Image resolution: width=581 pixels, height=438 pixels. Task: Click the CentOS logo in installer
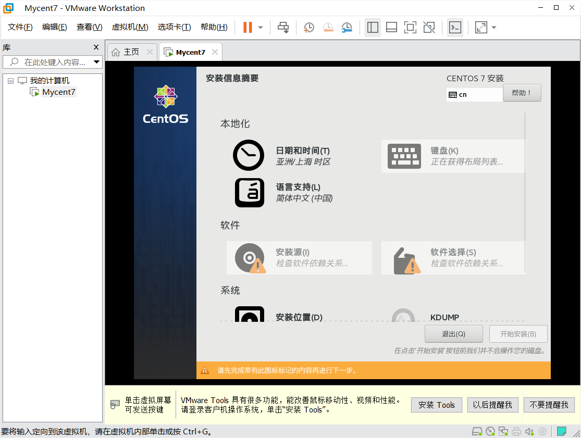[x=166, y=105]
